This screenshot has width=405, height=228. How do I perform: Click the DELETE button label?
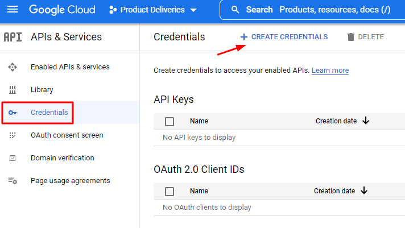click(x=371, y=37)
